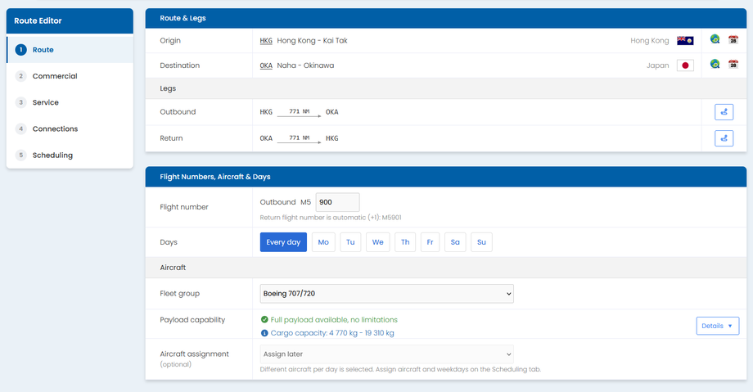Expand the payload Details dropdown button
753x392 pixels.
[x=718, y=326]
